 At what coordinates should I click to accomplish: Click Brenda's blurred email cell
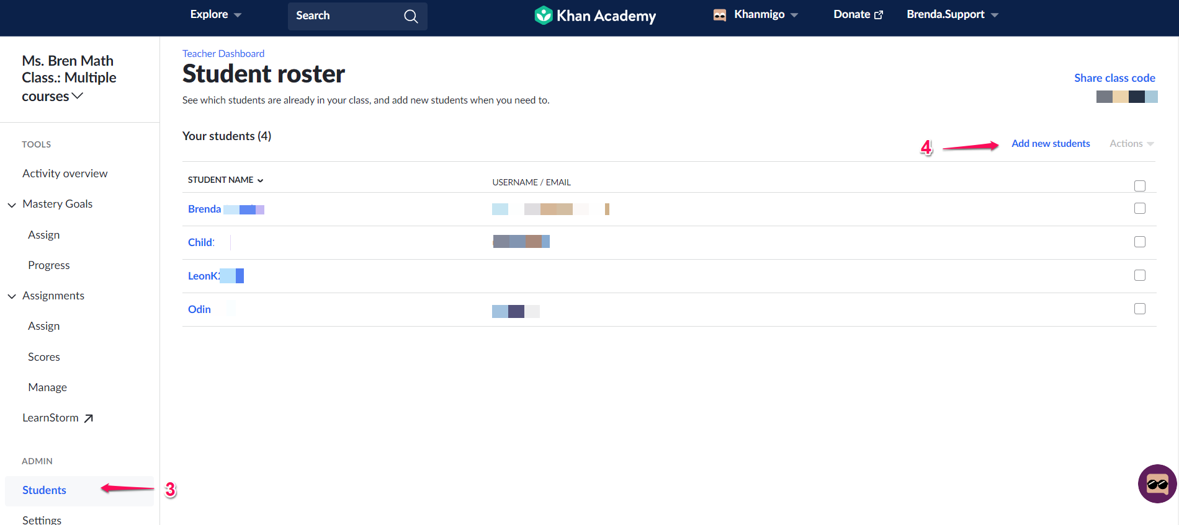tap(550, 209)
